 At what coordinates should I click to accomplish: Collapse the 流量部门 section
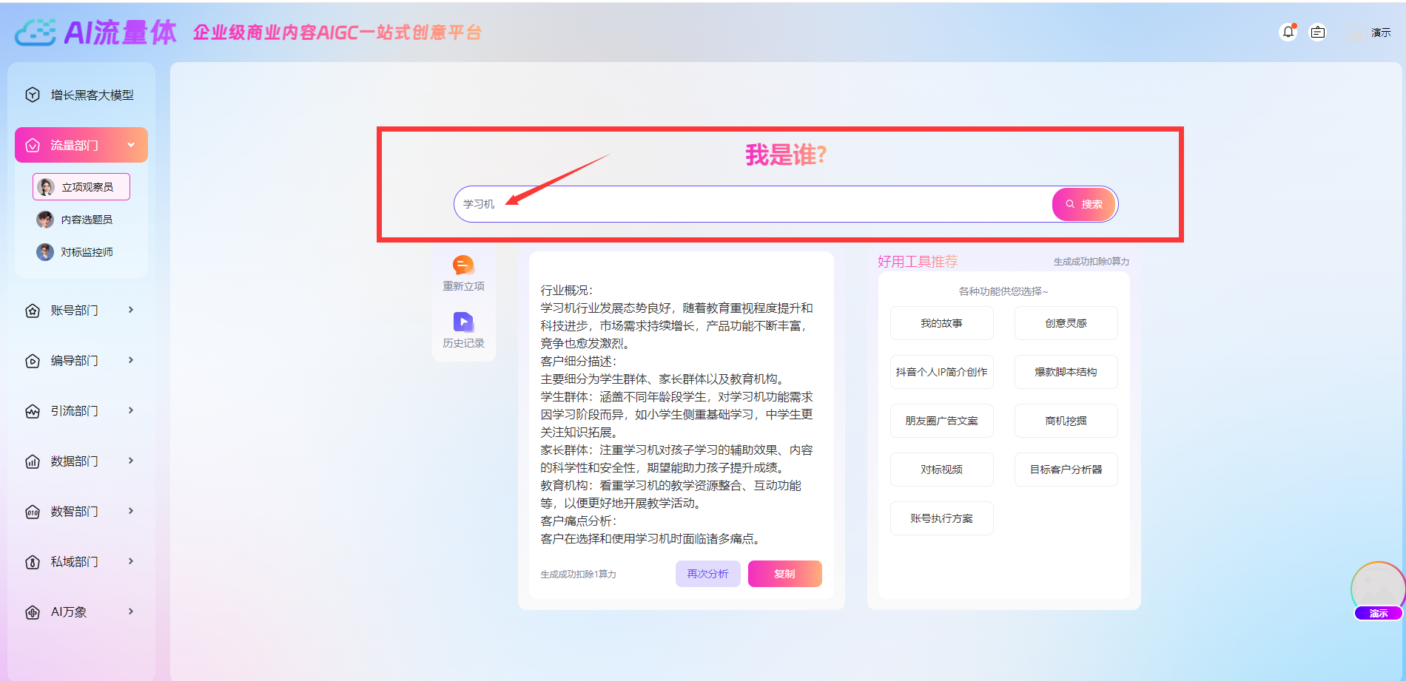click(x=132, y=144)
